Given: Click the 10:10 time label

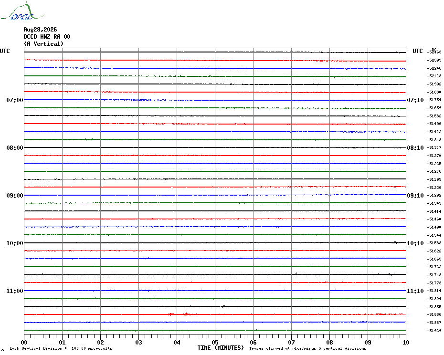Looking at the screenshot, I should (415, 243).
